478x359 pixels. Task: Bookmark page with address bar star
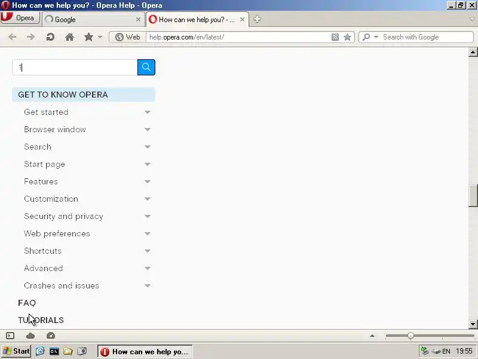(347, 37)
